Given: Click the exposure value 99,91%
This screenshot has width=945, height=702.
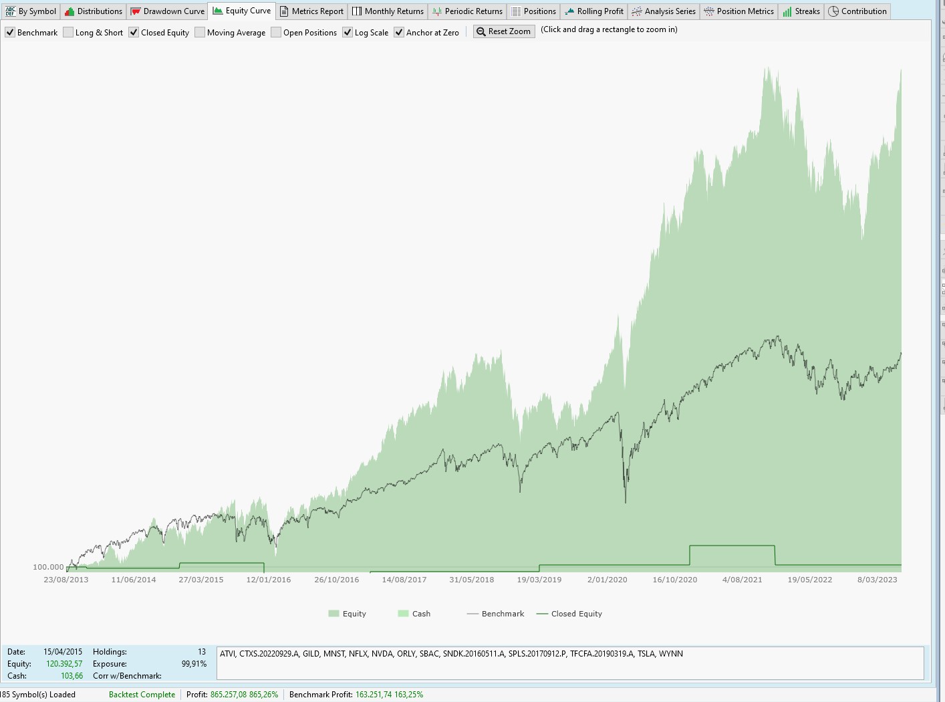Looking at the screenshot, I should coord(194,664).
